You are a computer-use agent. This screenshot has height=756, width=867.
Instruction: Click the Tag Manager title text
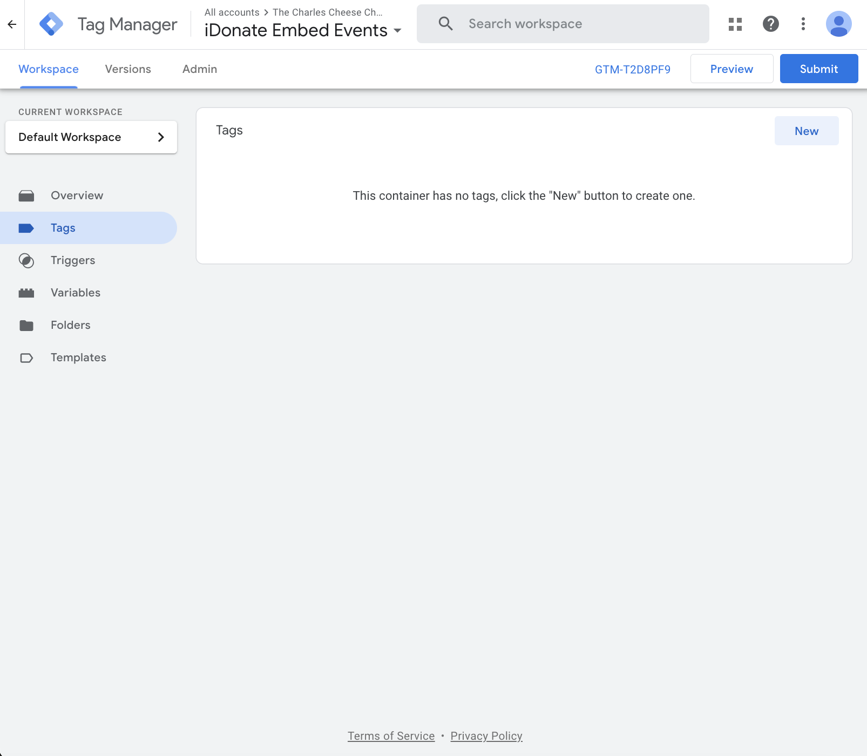pos(127,24)
